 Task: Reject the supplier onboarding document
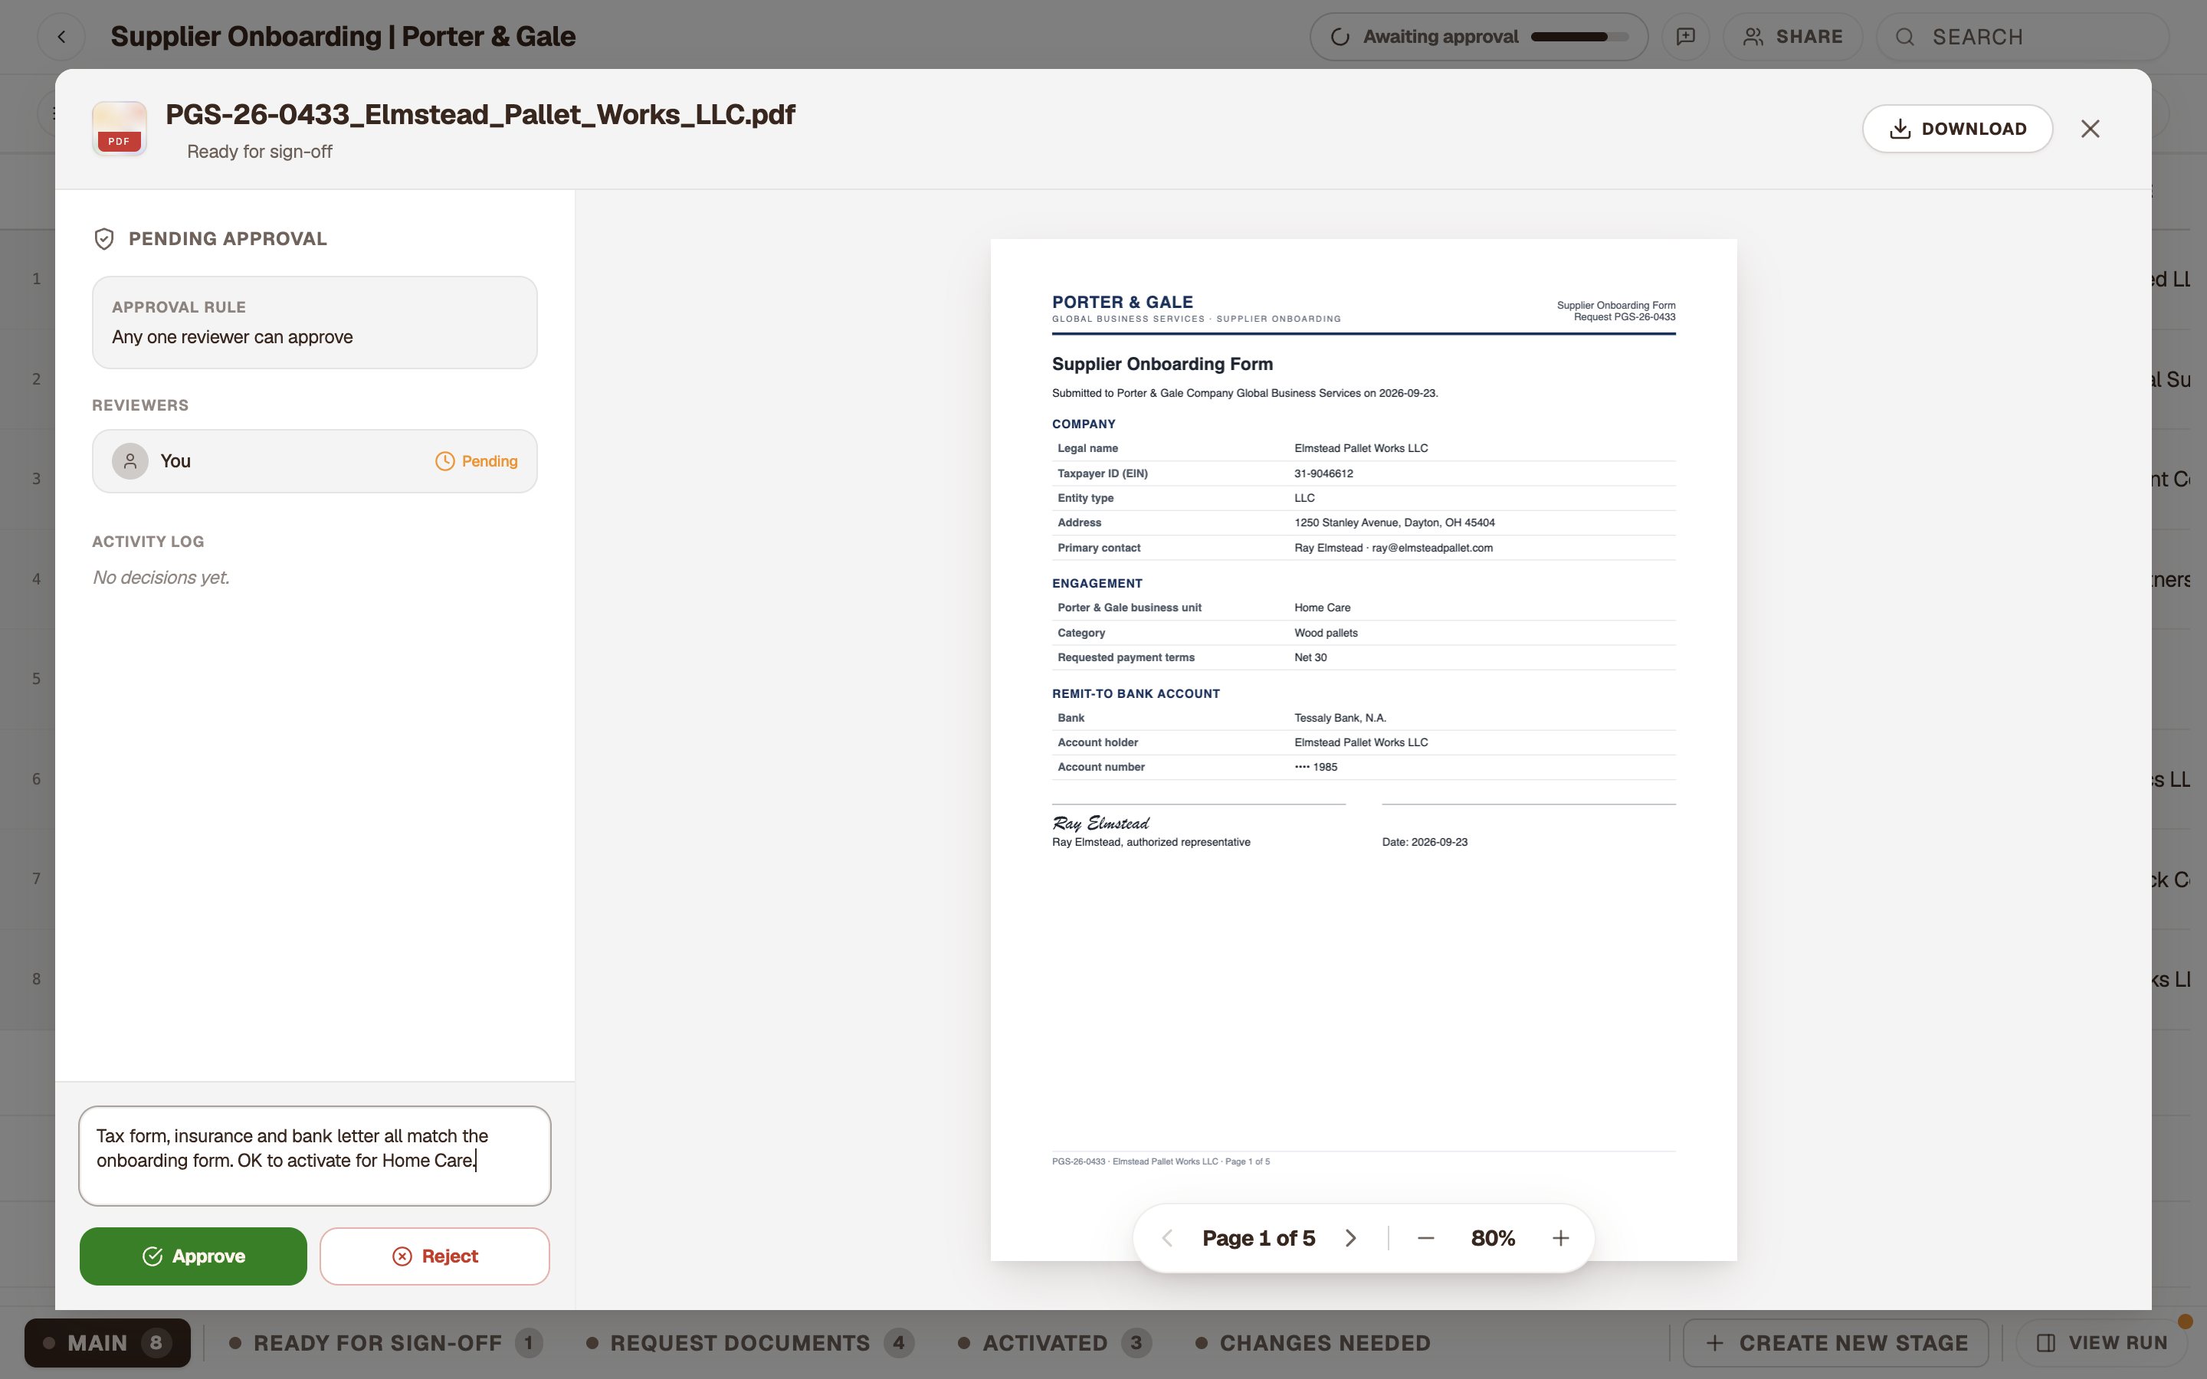click(x=434, y=1256)
